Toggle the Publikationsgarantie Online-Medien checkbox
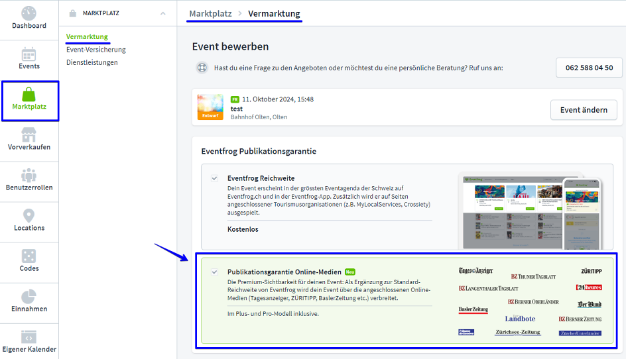The image size is (626, 359). [x=214, y=272]
